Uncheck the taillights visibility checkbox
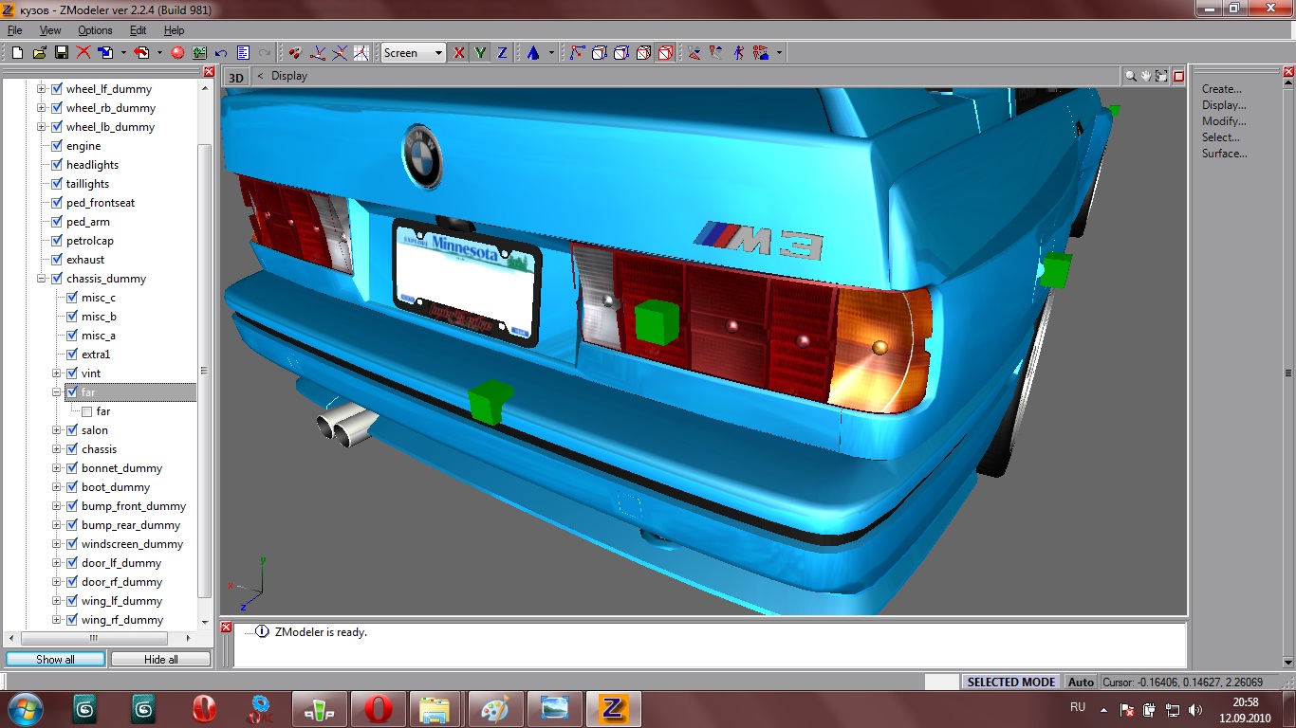Screen dimensions: 1296x728 [57, 184]
